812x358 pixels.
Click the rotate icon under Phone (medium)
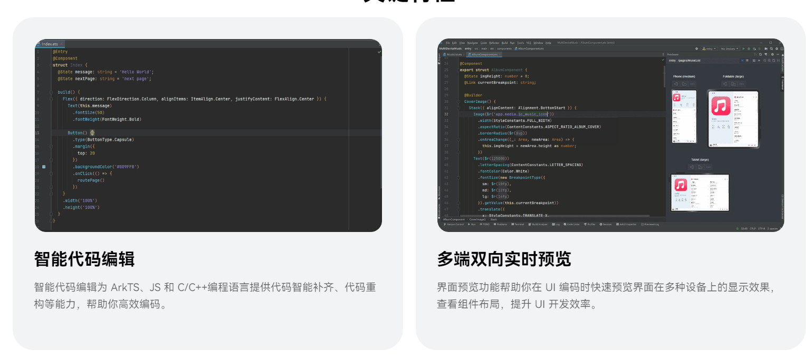[x=684, y=84]
